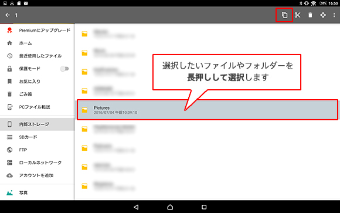340x213 pixels.
Task: Tap the phone icon beside 内部ストレージ
Action: [9, 124]
